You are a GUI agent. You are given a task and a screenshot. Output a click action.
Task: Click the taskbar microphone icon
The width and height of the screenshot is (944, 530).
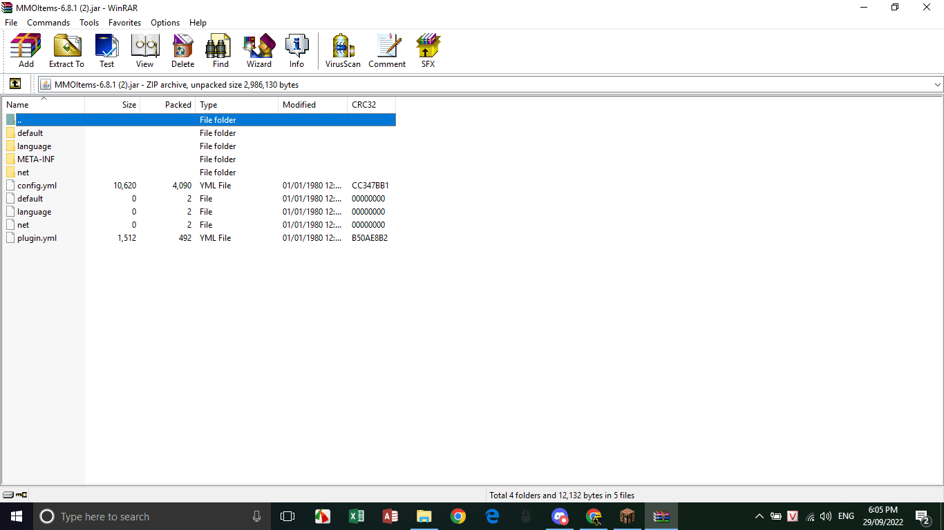(x=257, y=516)
